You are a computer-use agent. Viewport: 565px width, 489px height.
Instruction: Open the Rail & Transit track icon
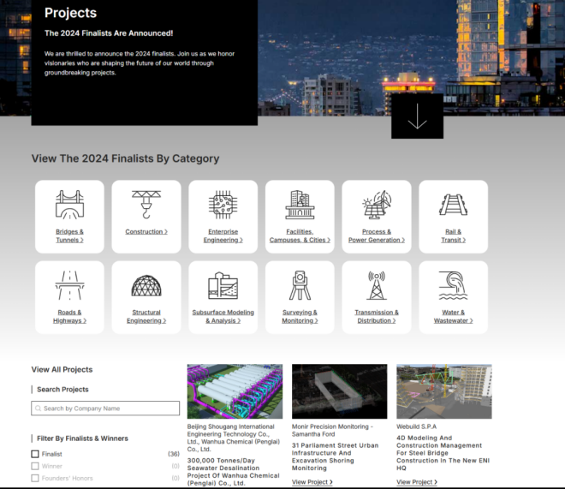point(453,206)
